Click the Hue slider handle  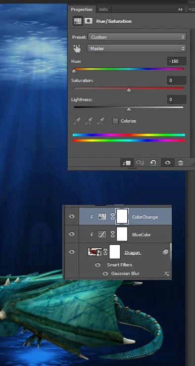74,71
